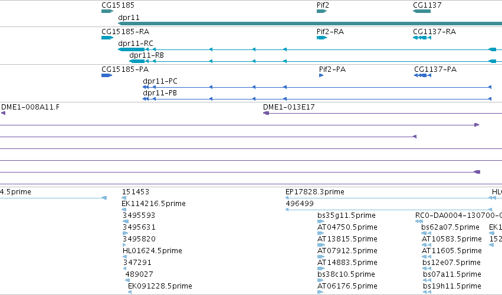Click the AT06176.5prime label

pyautogui.click(x=347, y=286)
